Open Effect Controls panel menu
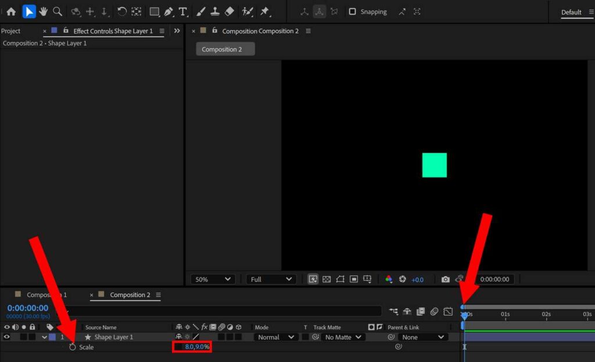The image size is (595, 362). 162,31
